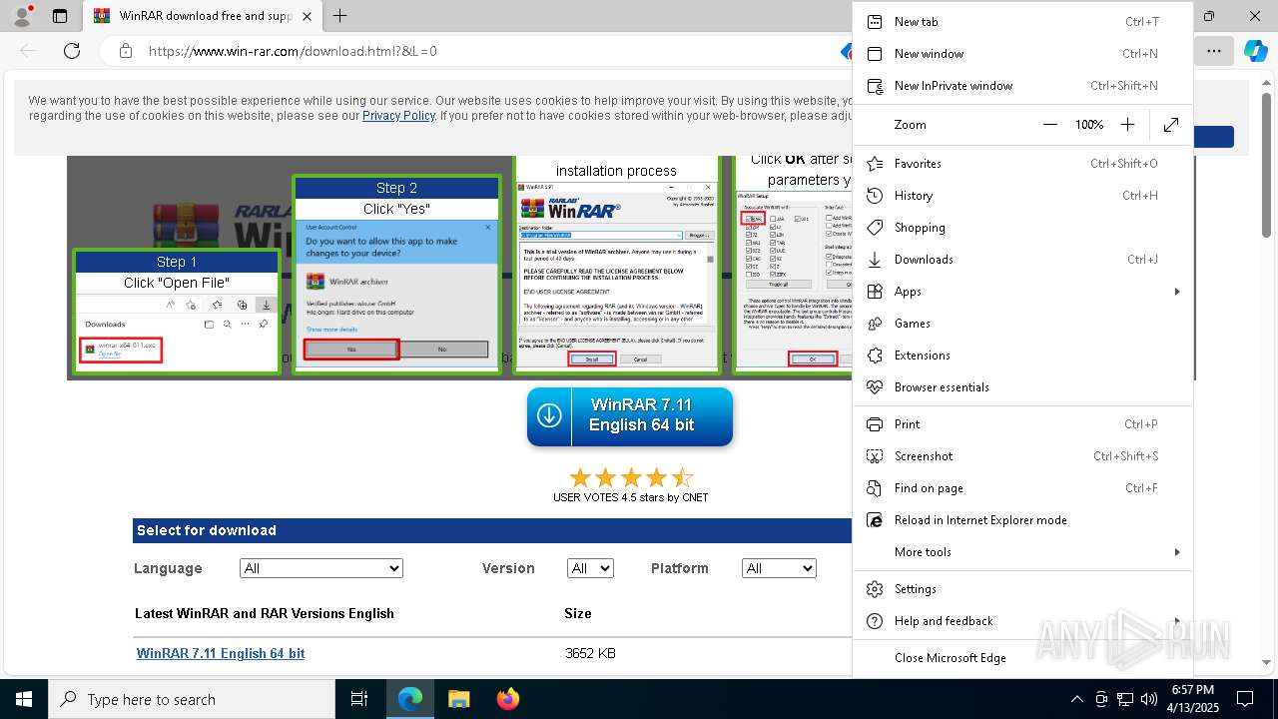Click the Downloads arrow icon in menu
The image size is (1278, 719).
[x=875, y=260]
